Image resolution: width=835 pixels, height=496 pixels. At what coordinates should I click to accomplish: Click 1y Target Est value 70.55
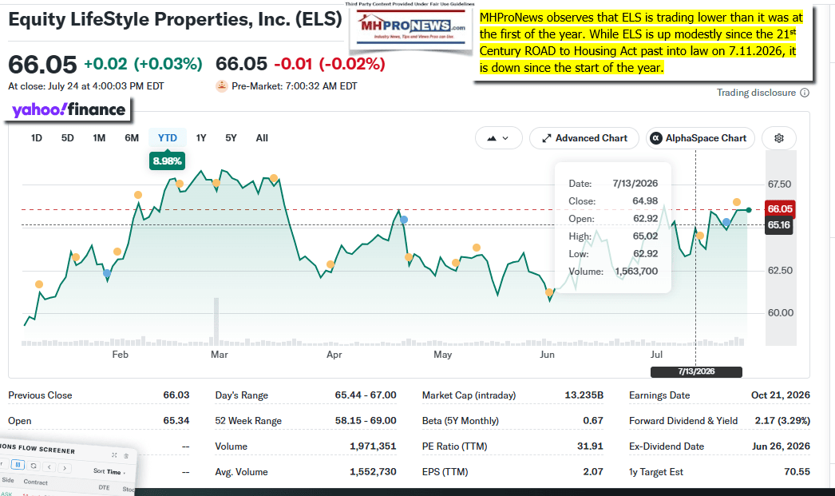click(x=797, y=472)
